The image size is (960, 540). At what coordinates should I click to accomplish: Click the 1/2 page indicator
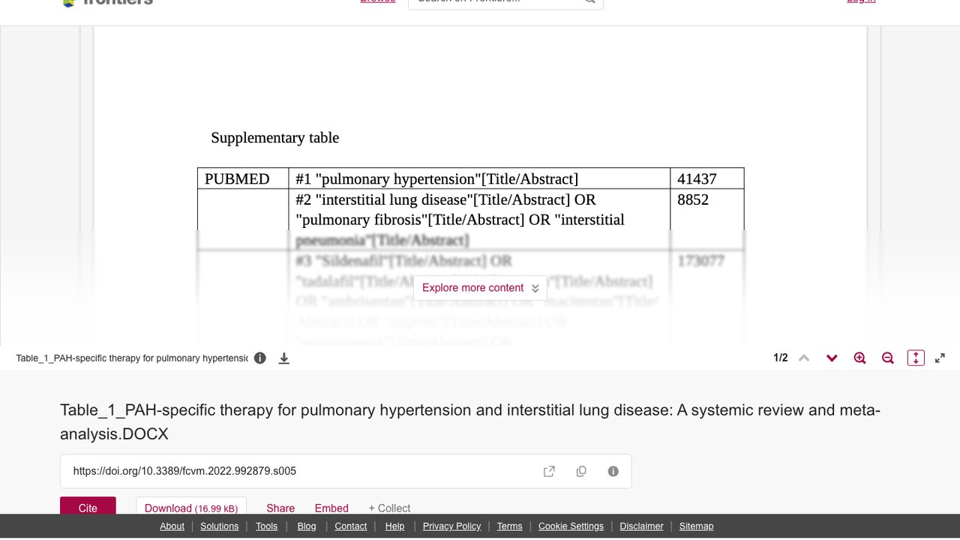[x=781, y=358]
